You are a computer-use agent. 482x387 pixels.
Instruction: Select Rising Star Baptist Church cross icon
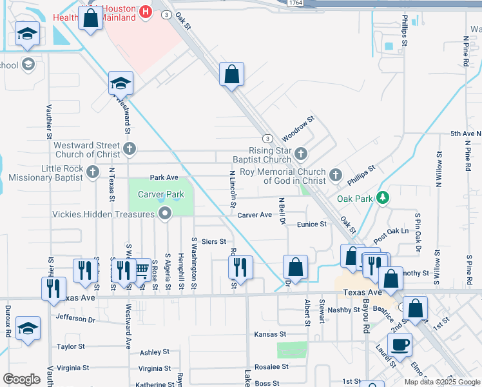pos(301,154)
